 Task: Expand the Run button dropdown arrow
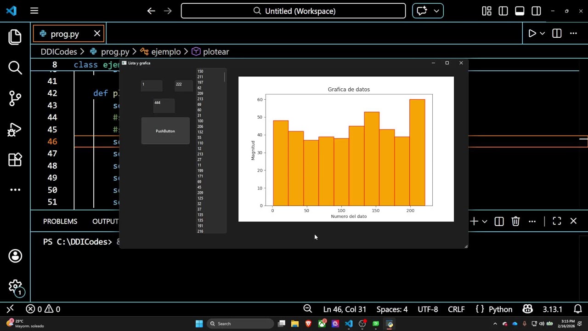click(x=543, y=34)
